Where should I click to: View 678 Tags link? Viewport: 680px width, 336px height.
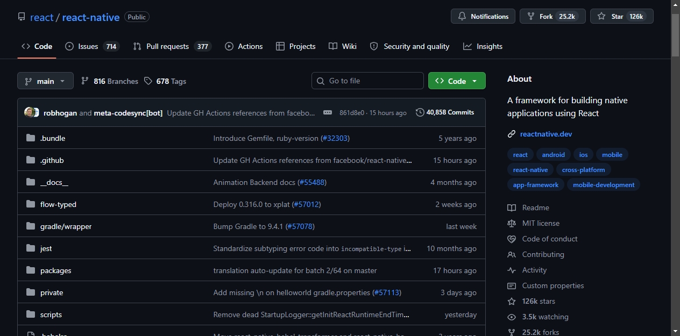(x=165, y=81)
